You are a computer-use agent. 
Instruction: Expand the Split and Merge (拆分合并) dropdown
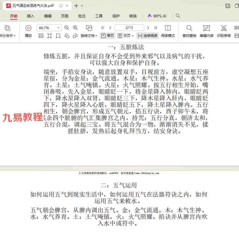(7, 36)
